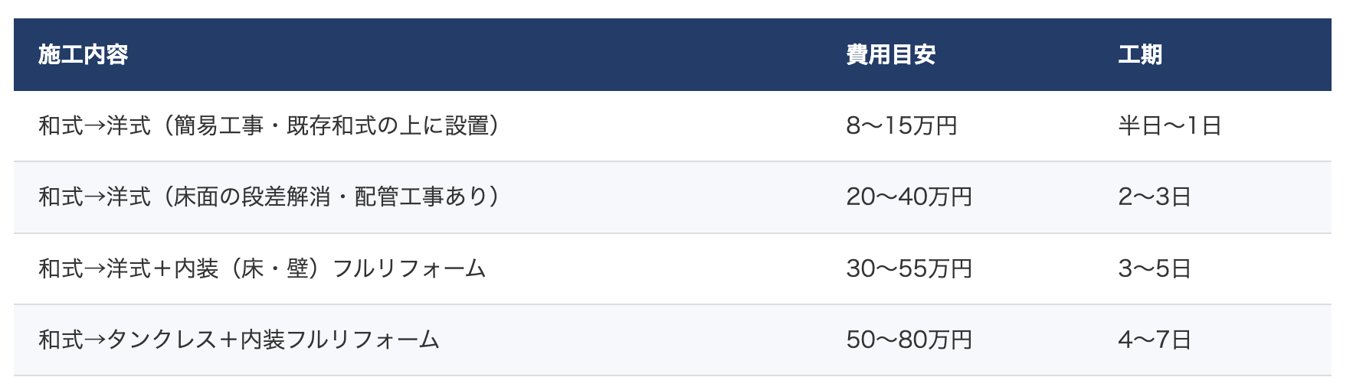Select the 床面の段差解消・配管工事あり cell
The height and width of the screenshot is (390, 1353).
click(x=270, y=197)
